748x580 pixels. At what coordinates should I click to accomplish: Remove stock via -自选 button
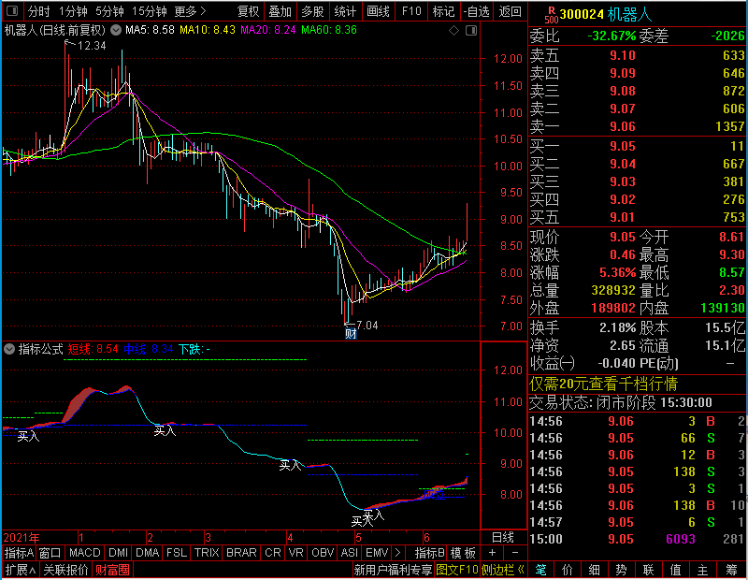pyautogui.click(x=476, y=11)
